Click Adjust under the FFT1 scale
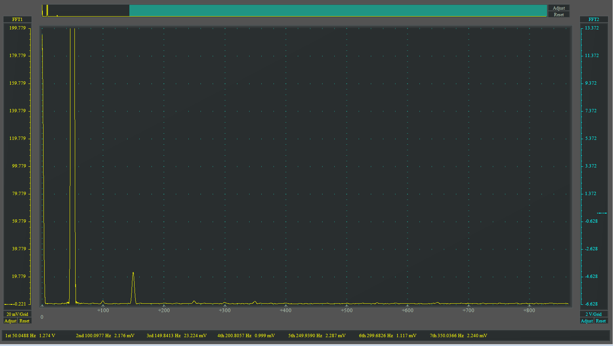Image resolution: width=613 pixels, height=346 pixels. point(10,321)
